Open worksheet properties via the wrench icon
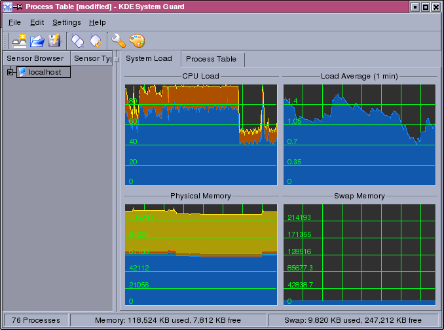The width and height of the screenshot is (444, 330). (119, 41)
